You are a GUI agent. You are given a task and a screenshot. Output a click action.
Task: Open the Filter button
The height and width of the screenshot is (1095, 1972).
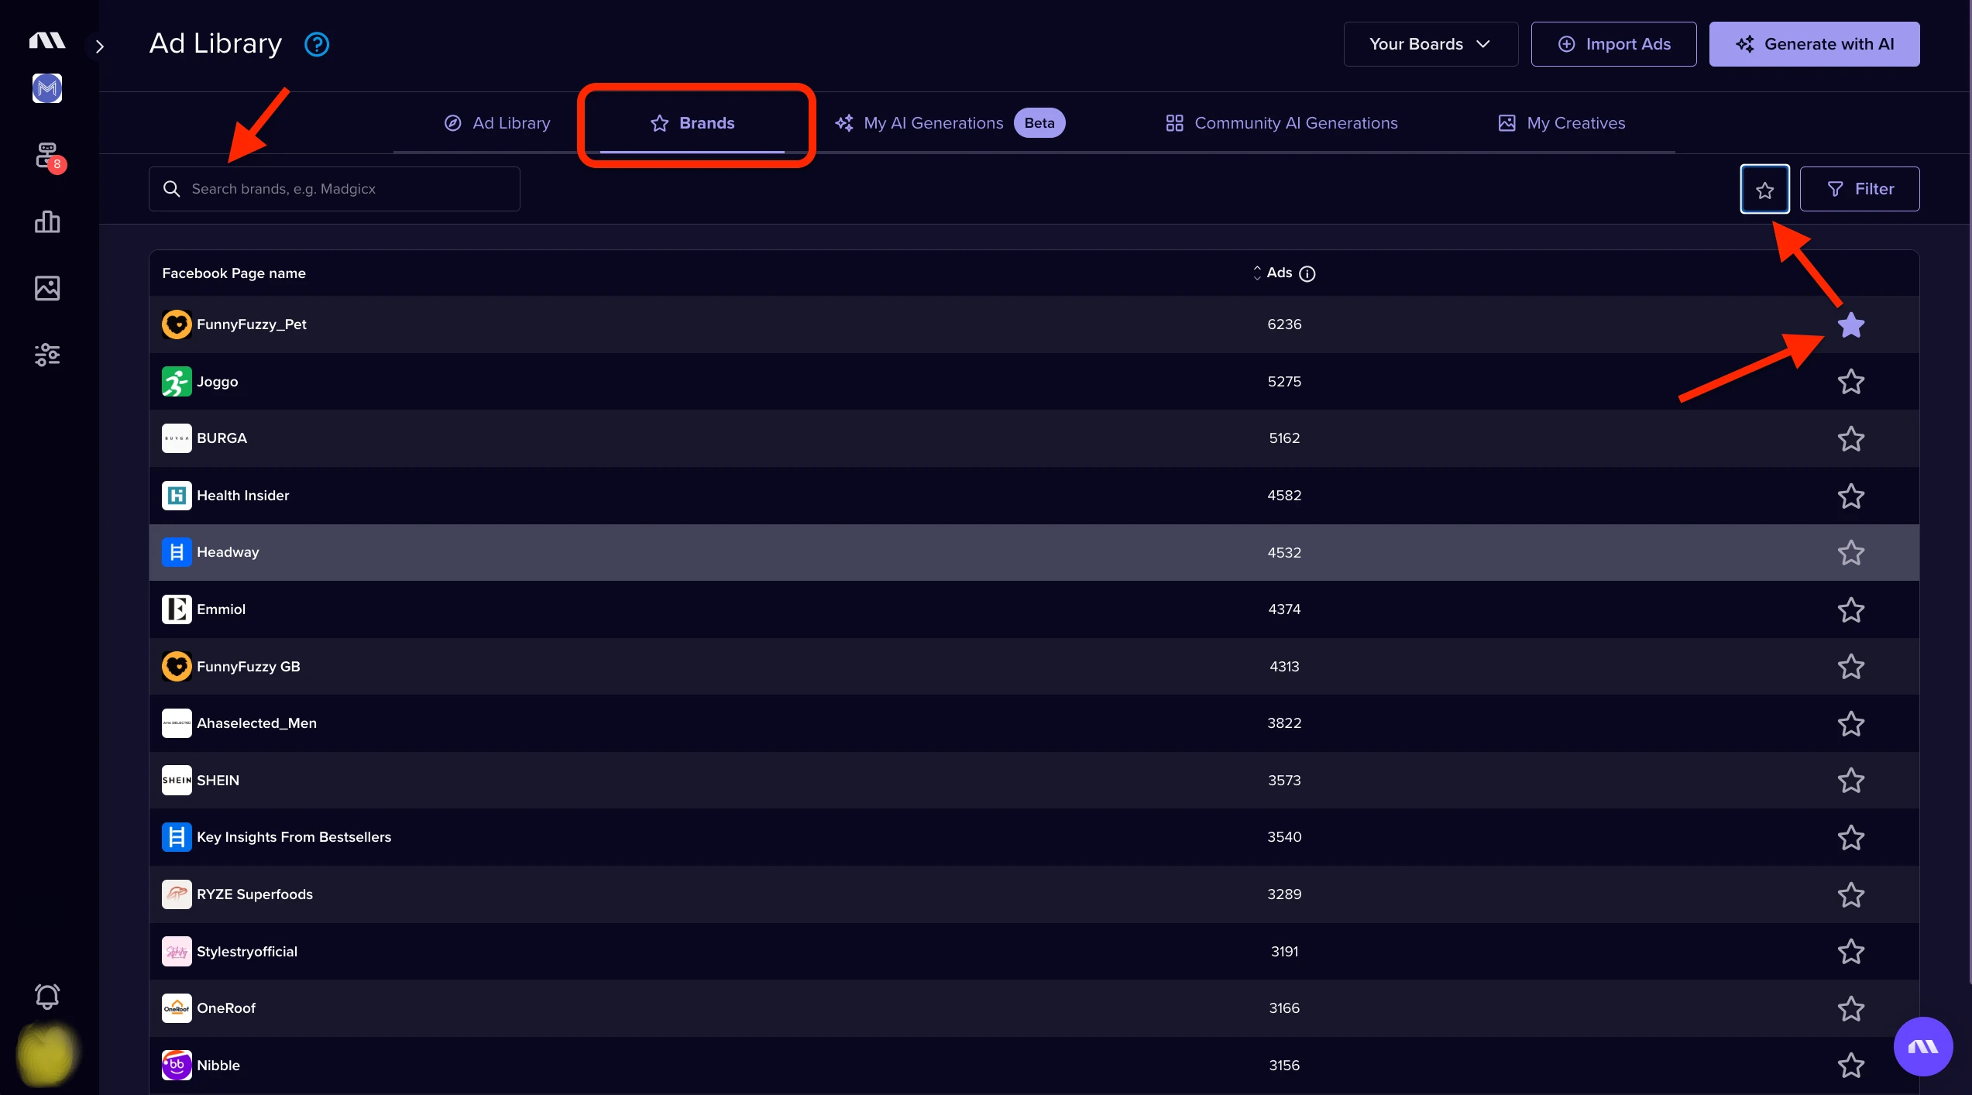click(x=1859, y=189)
